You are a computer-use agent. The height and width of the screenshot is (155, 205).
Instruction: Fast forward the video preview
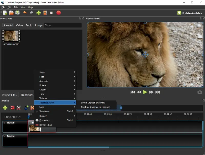pyautogui.click(x=151, y=92)
